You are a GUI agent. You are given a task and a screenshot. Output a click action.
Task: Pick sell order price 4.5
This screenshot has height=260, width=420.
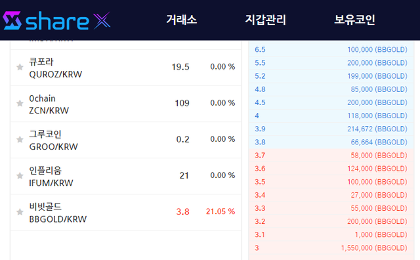click(x=260, y=102)
